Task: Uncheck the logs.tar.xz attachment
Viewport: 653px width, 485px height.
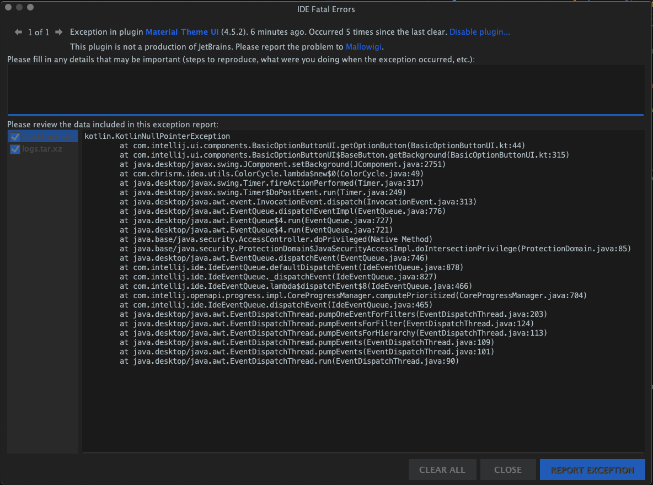Action: coord(15,149)
